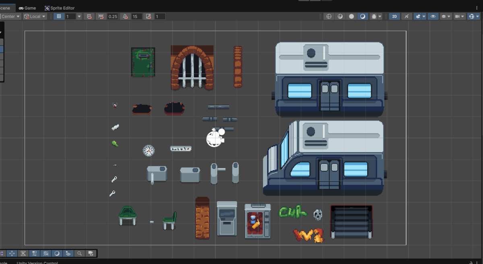Toggle scene visibility eye button
Viewport: 483px width, 264px height.
433,16
